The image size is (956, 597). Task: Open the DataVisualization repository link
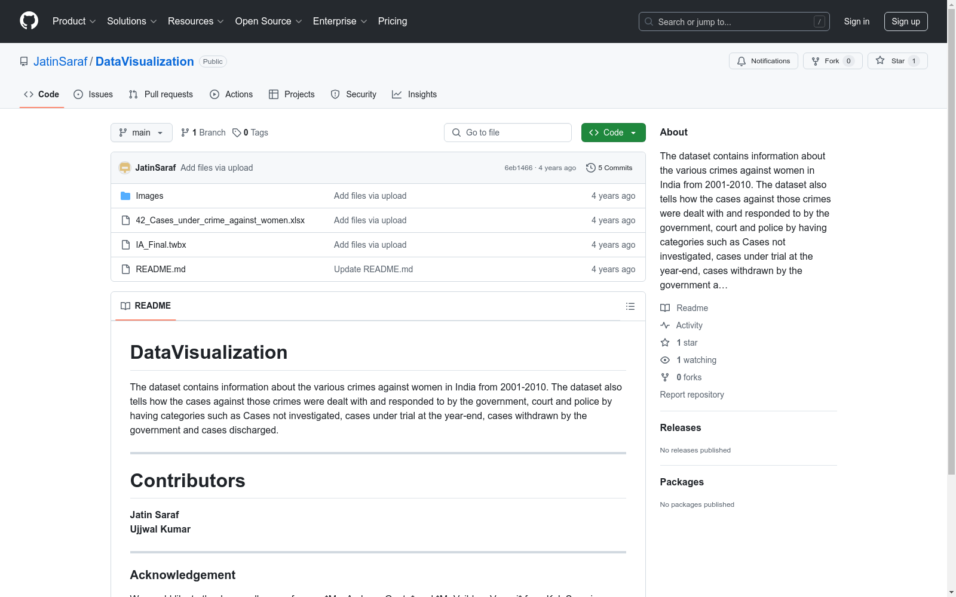coord(145,61)
